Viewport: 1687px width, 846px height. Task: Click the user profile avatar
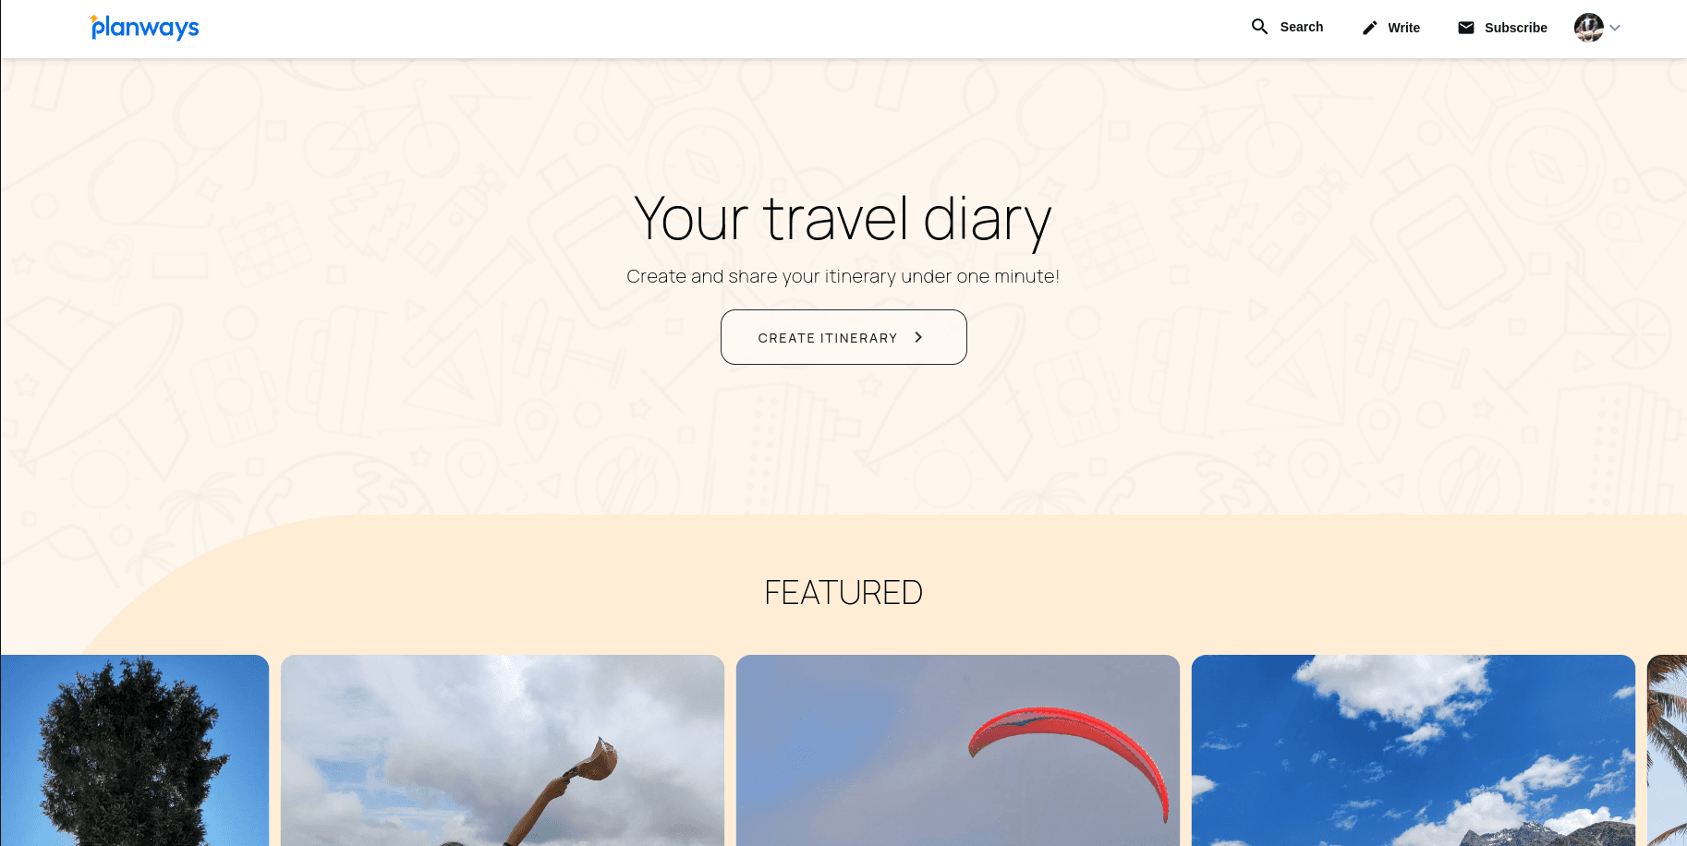tap(1589, 28)
